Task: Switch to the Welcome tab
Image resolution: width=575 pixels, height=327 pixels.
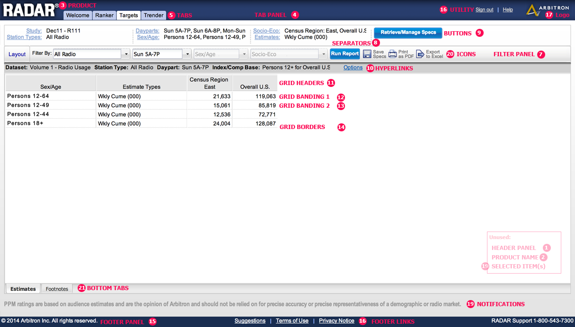Action: 78,15
